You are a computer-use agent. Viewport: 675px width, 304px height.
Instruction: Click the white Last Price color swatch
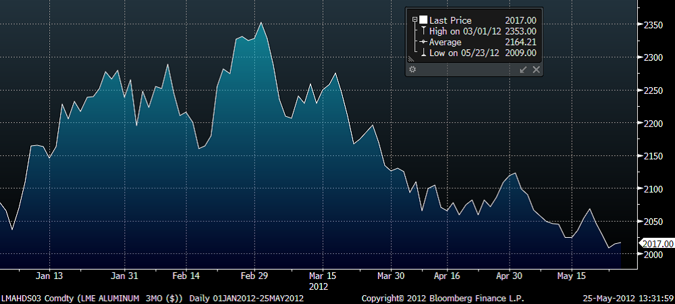423,20
